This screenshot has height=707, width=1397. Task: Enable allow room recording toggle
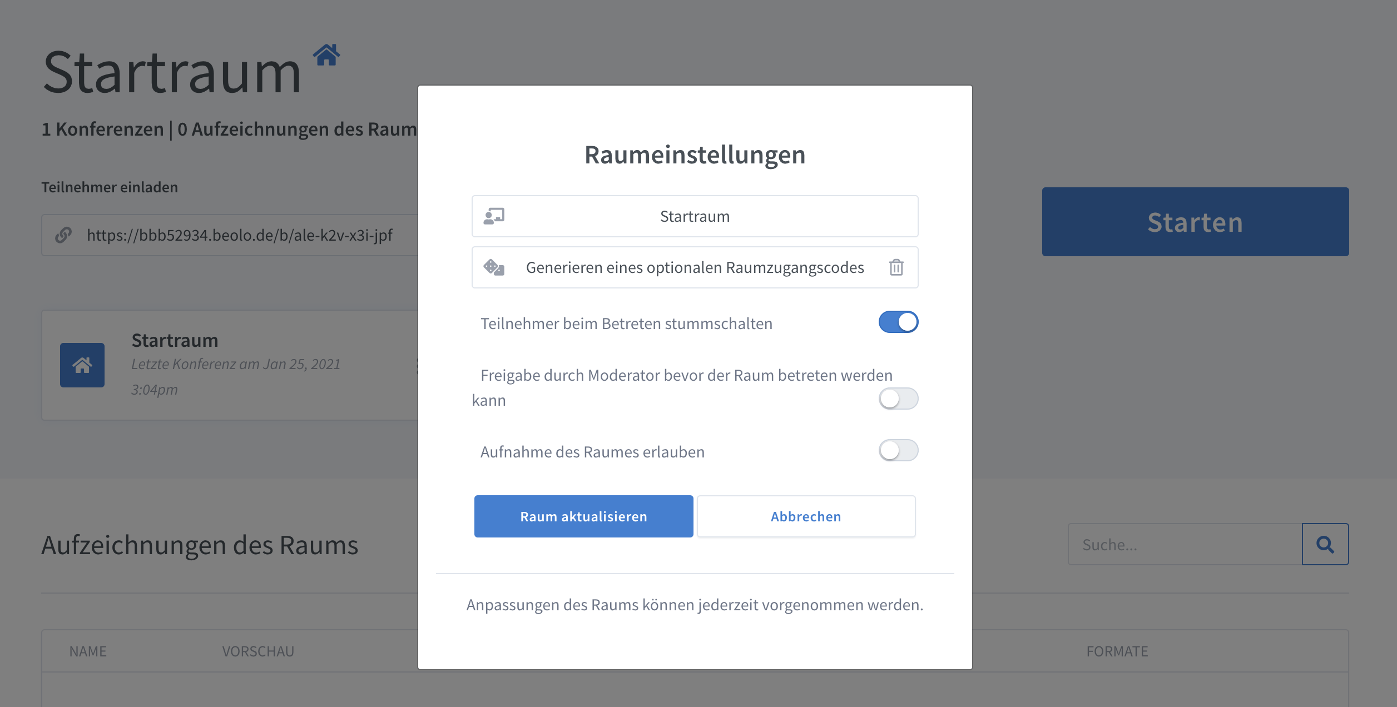pyautogui.click(x=898, y=450)
